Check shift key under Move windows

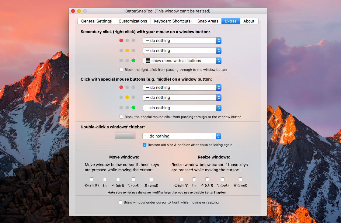click(x=92, y=179)
